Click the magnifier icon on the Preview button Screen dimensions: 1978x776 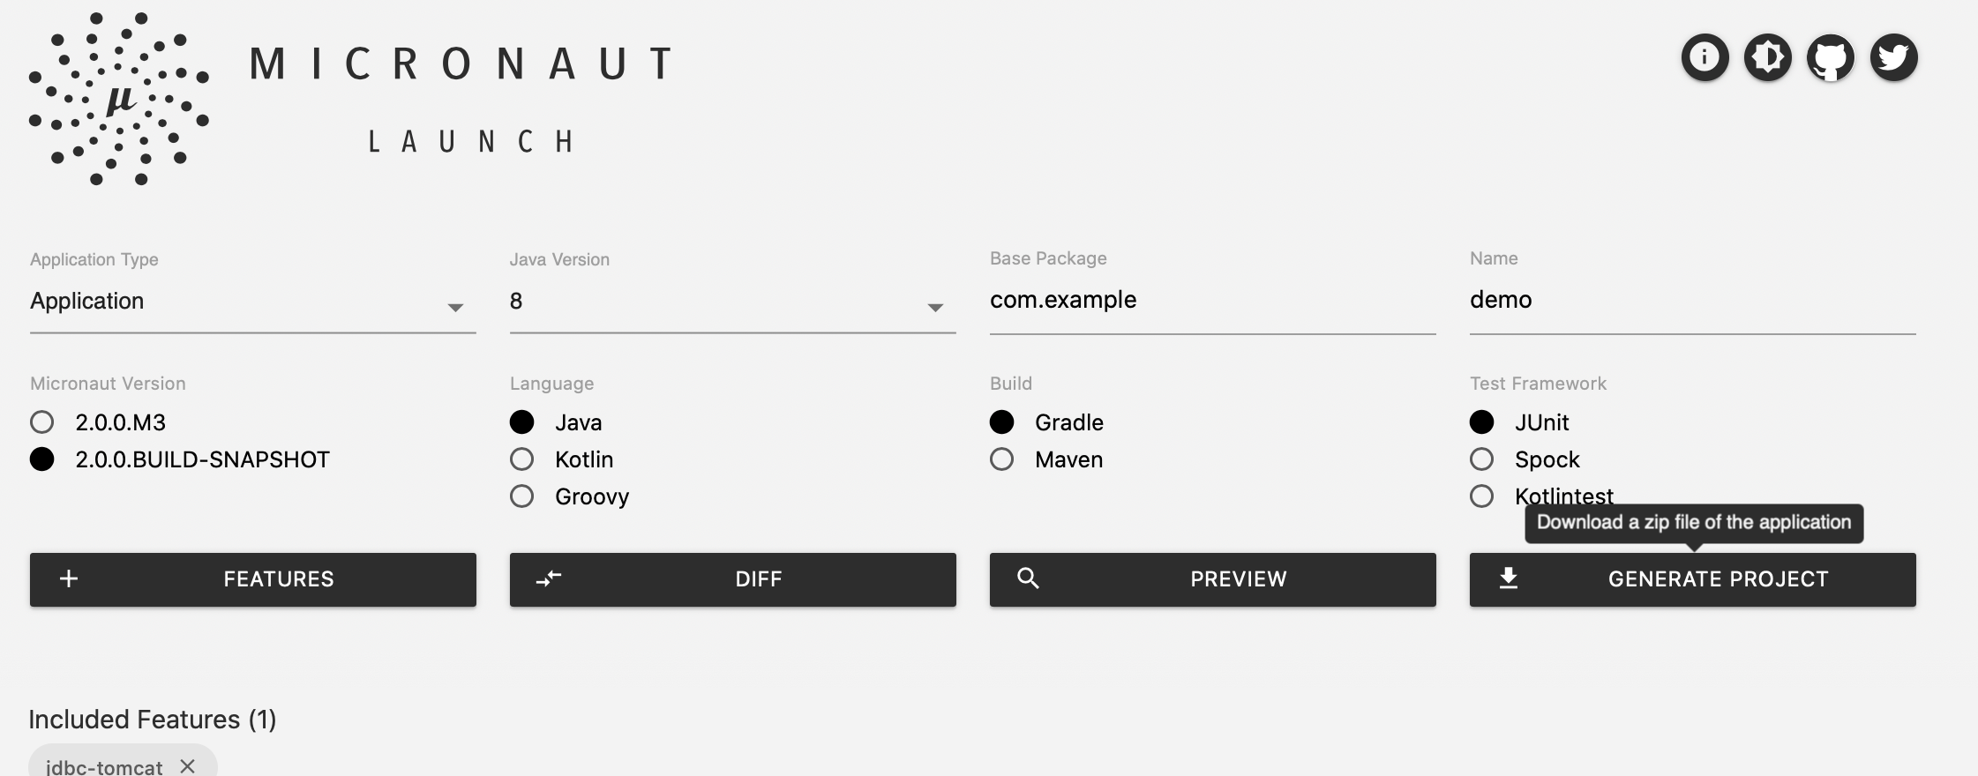[1029, 579]
